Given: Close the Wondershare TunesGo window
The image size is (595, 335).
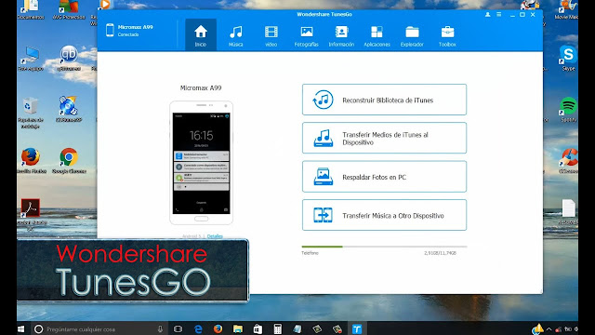Looking at the screenshot, I should coord(533,15).
